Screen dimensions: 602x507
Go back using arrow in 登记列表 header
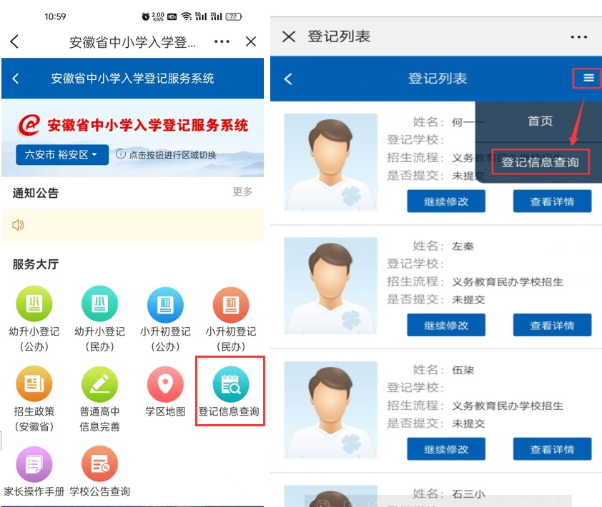coord(288,79)
